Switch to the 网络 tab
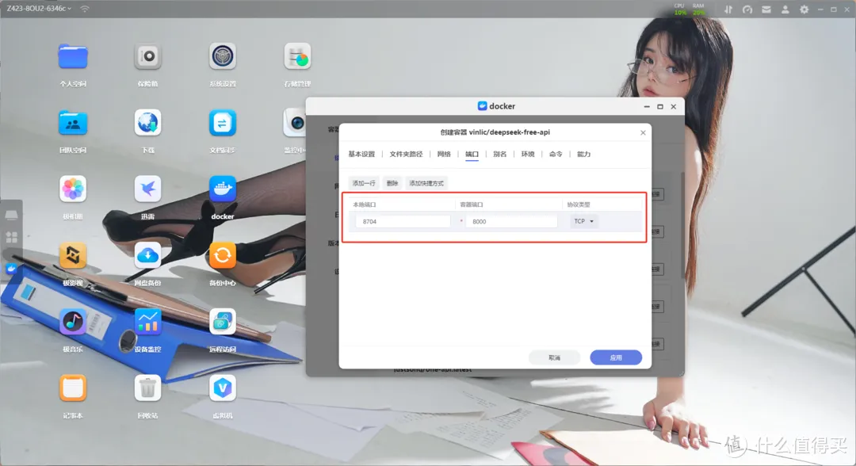The width and height of the screenshot is (856, 466). 444,154
